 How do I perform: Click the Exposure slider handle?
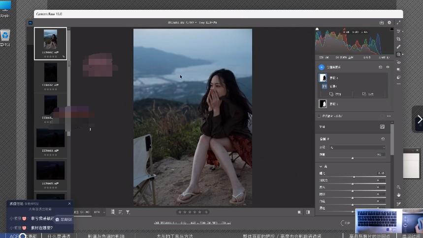[x=354, y=177]
